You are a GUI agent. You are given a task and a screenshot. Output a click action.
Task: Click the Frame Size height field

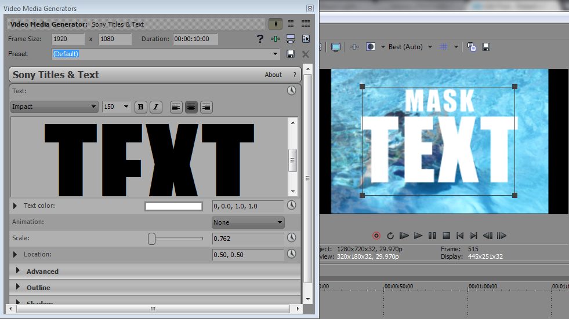coord(115,39)
